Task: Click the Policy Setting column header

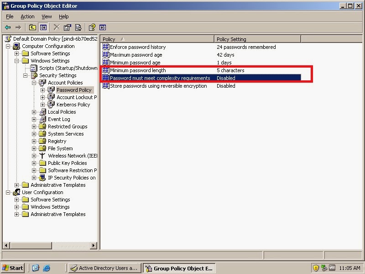Action: click(257, 39)
